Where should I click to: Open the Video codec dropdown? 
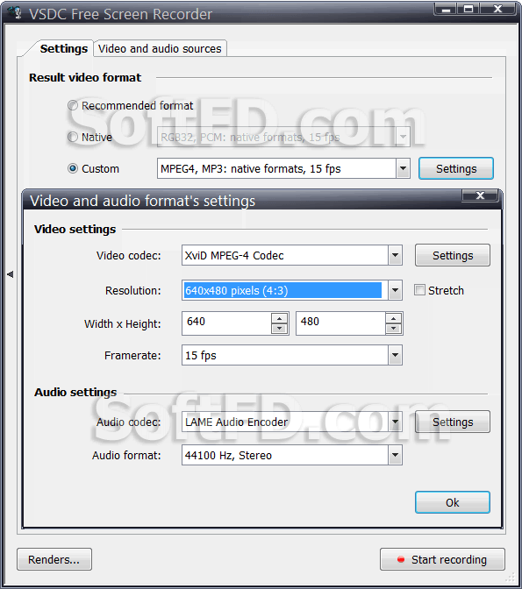click(x=395, y=255)
